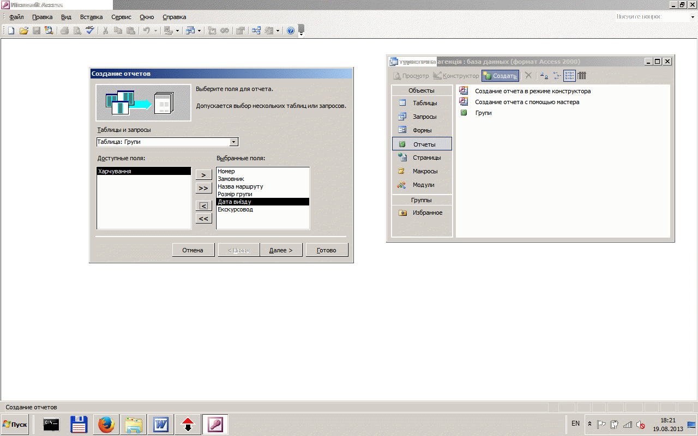
Task: Click the New database icon in toolbar
Action: pos(11,31)
